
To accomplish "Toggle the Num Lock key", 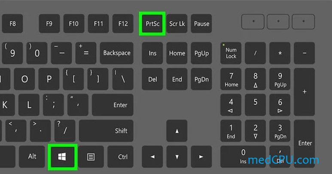I will 231,53.
